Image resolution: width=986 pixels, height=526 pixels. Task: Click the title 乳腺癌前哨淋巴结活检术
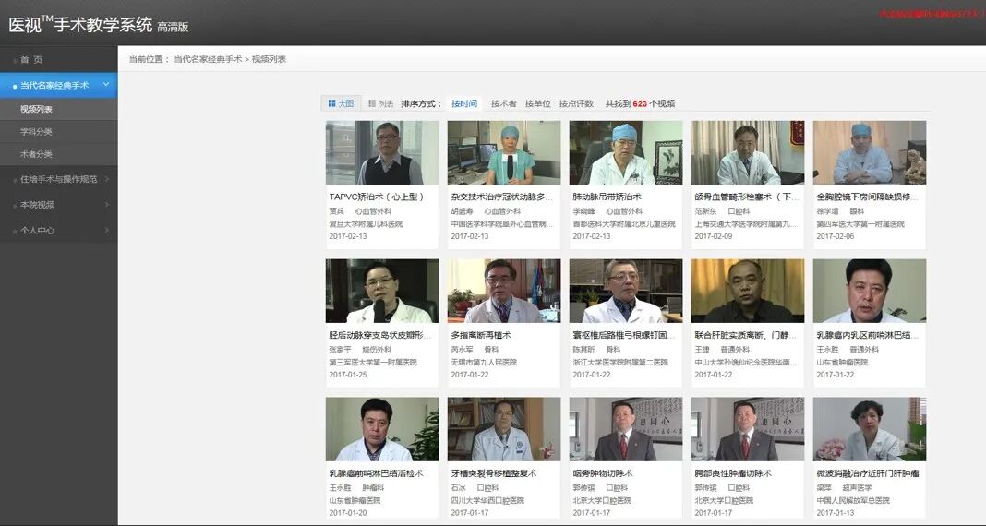(376, 473)
